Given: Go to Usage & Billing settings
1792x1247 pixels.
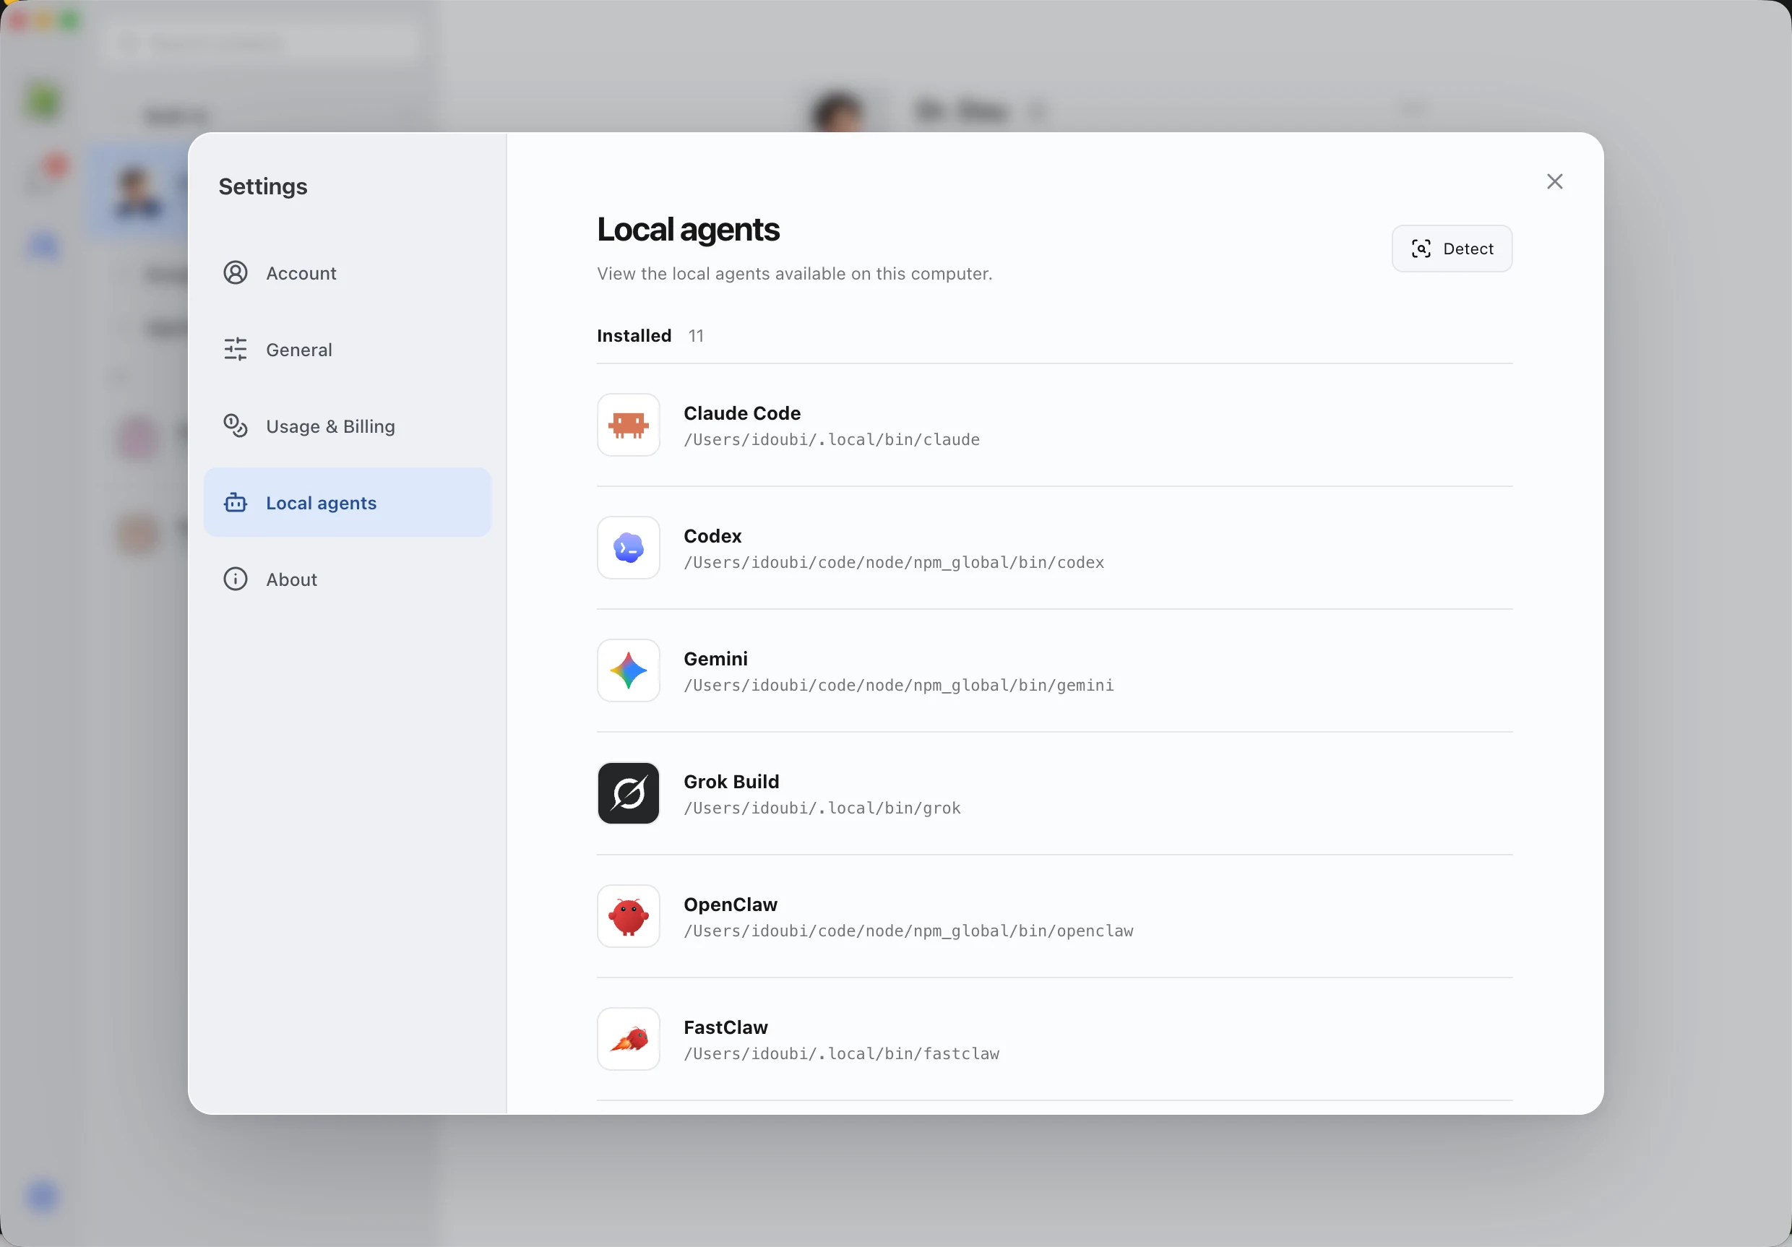Looking at the screenshot, I should (348, 426).
